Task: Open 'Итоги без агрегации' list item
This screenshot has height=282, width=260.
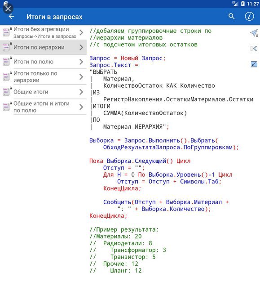Action: [43, 32]
